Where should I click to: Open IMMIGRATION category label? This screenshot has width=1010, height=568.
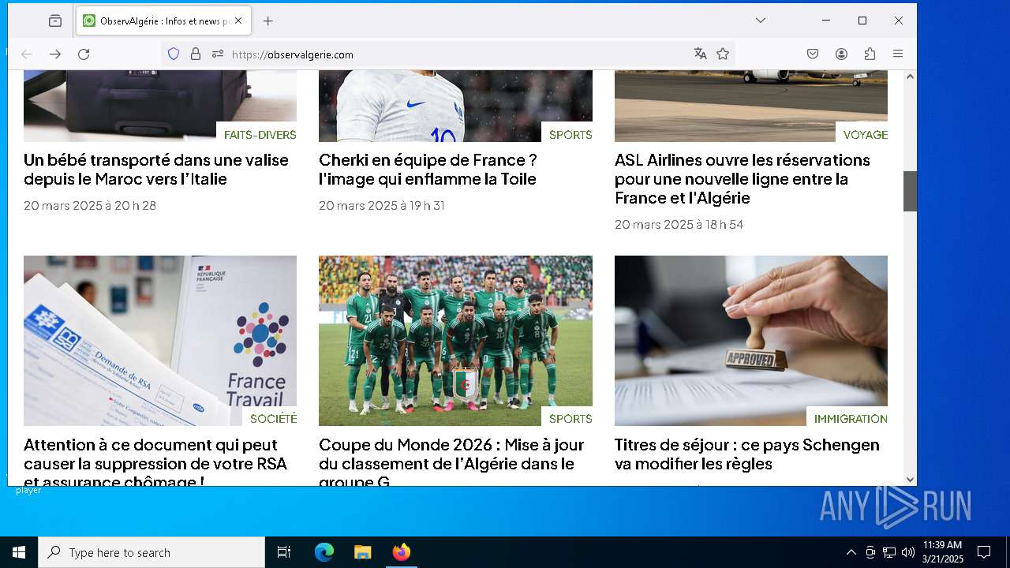click(851, 419)
